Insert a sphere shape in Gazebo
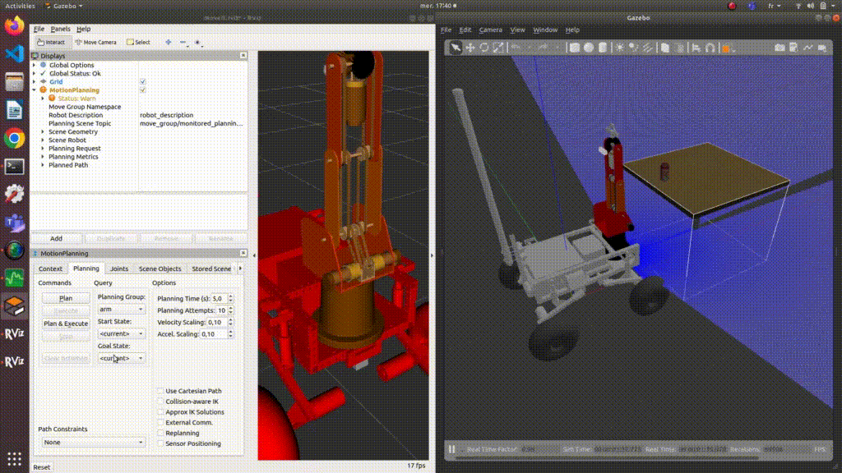The image size is (842, 473). click(x=589, y=48)
